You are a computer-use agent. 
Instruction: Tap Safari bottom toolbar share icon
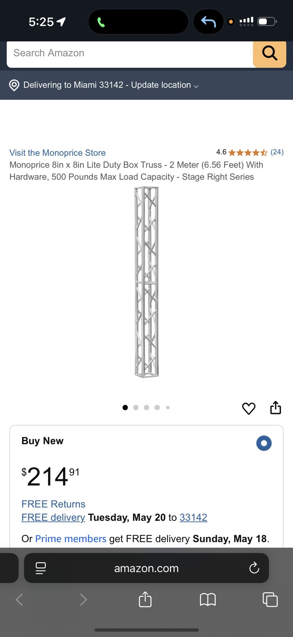click(x=145, y=599)
